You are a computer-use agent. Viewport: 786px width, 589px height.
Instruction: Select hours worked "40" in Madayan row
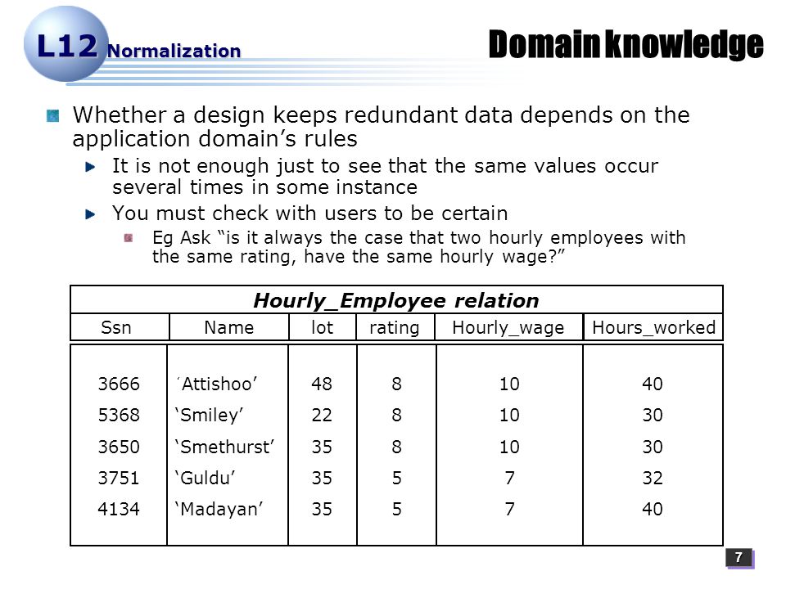653,509
